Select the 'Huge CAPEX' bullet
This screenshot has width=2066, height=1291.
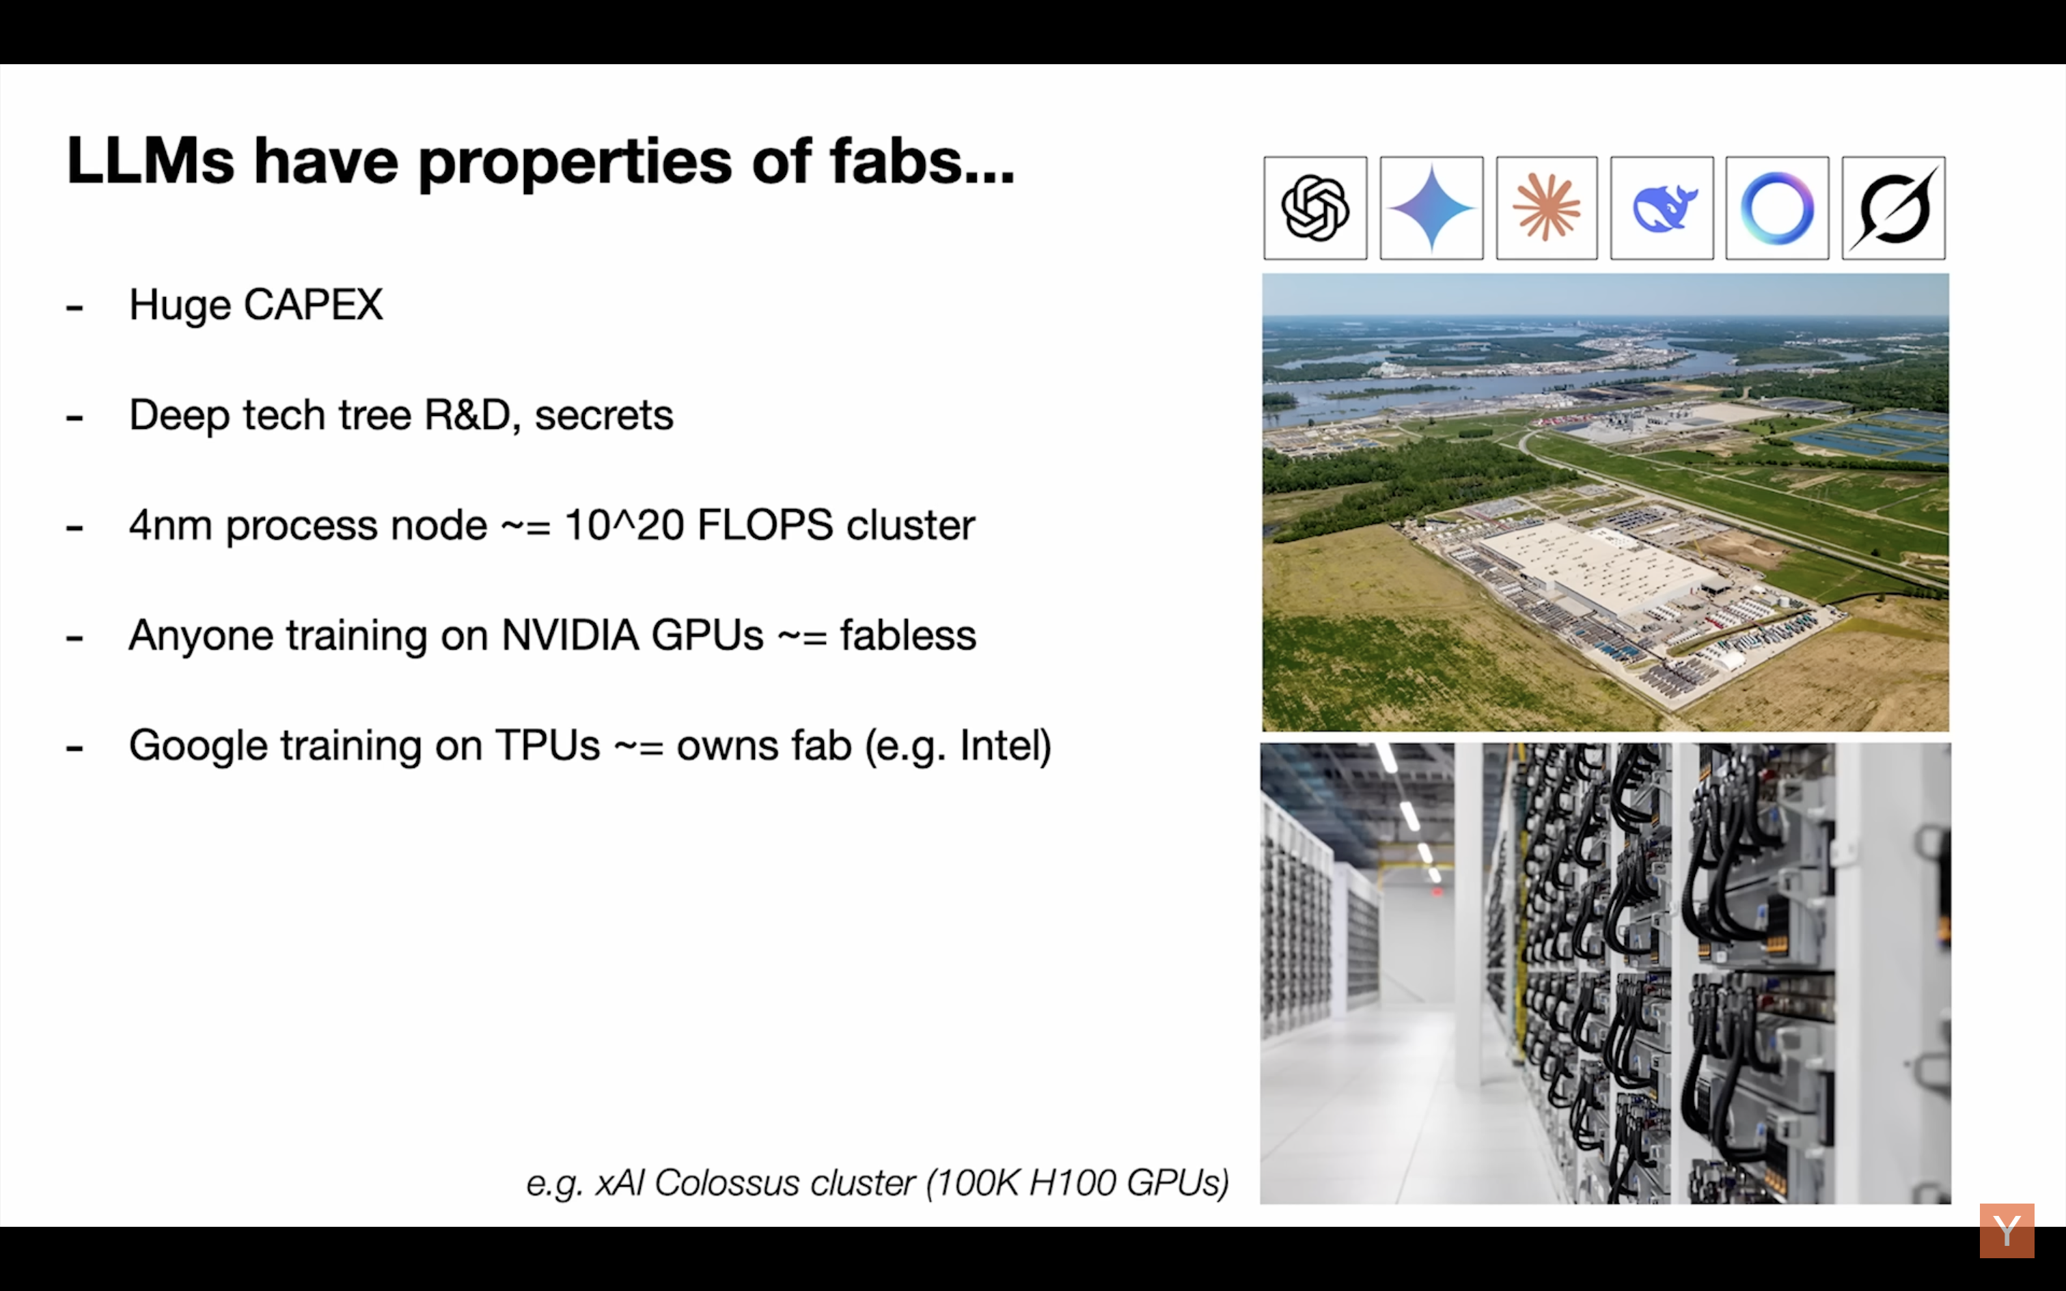[256, 305]
